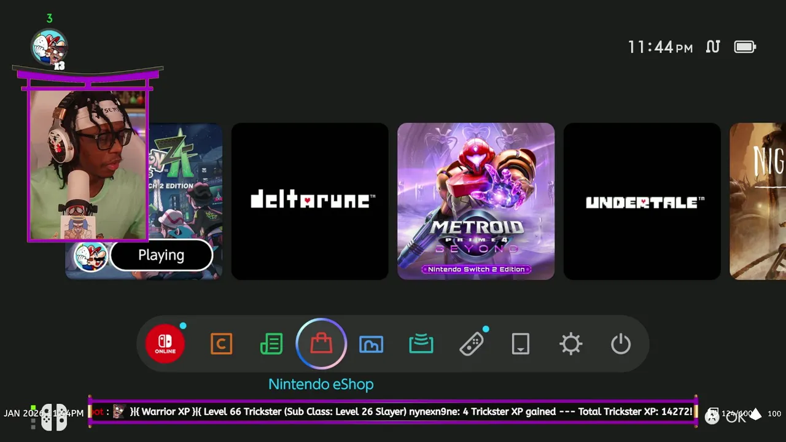Click the 11:44 PM clock
The height and width of the screenshot is (442, 786).
660,47
